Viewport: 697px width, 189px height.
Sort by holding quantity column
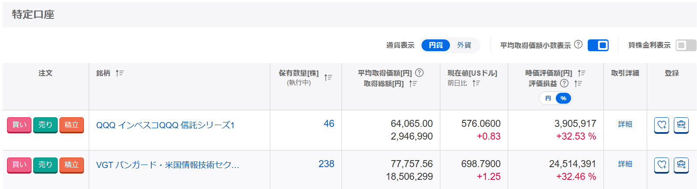pos(328,77)
